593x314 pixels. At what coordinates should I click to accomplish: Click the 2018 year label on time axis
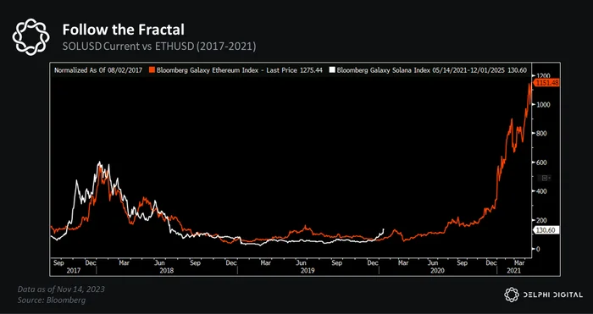[x=167, y=271]
